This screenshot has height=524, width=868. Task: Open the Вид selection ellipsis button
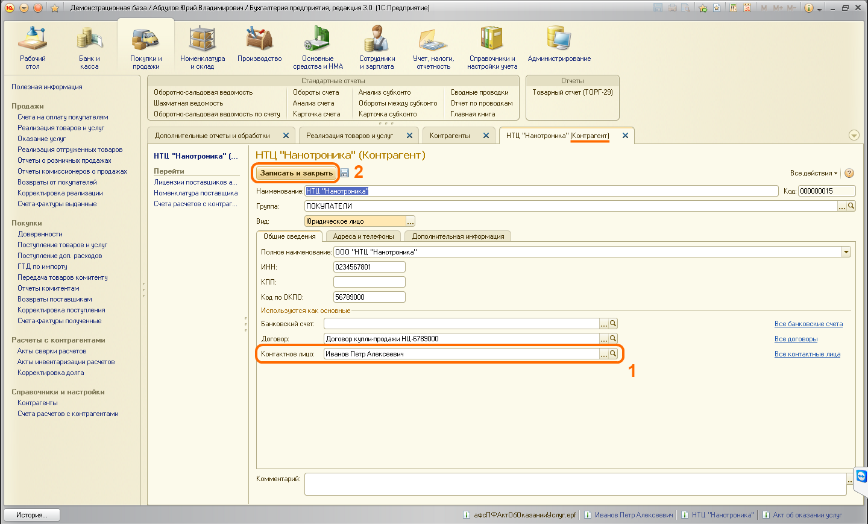point(410,221)
